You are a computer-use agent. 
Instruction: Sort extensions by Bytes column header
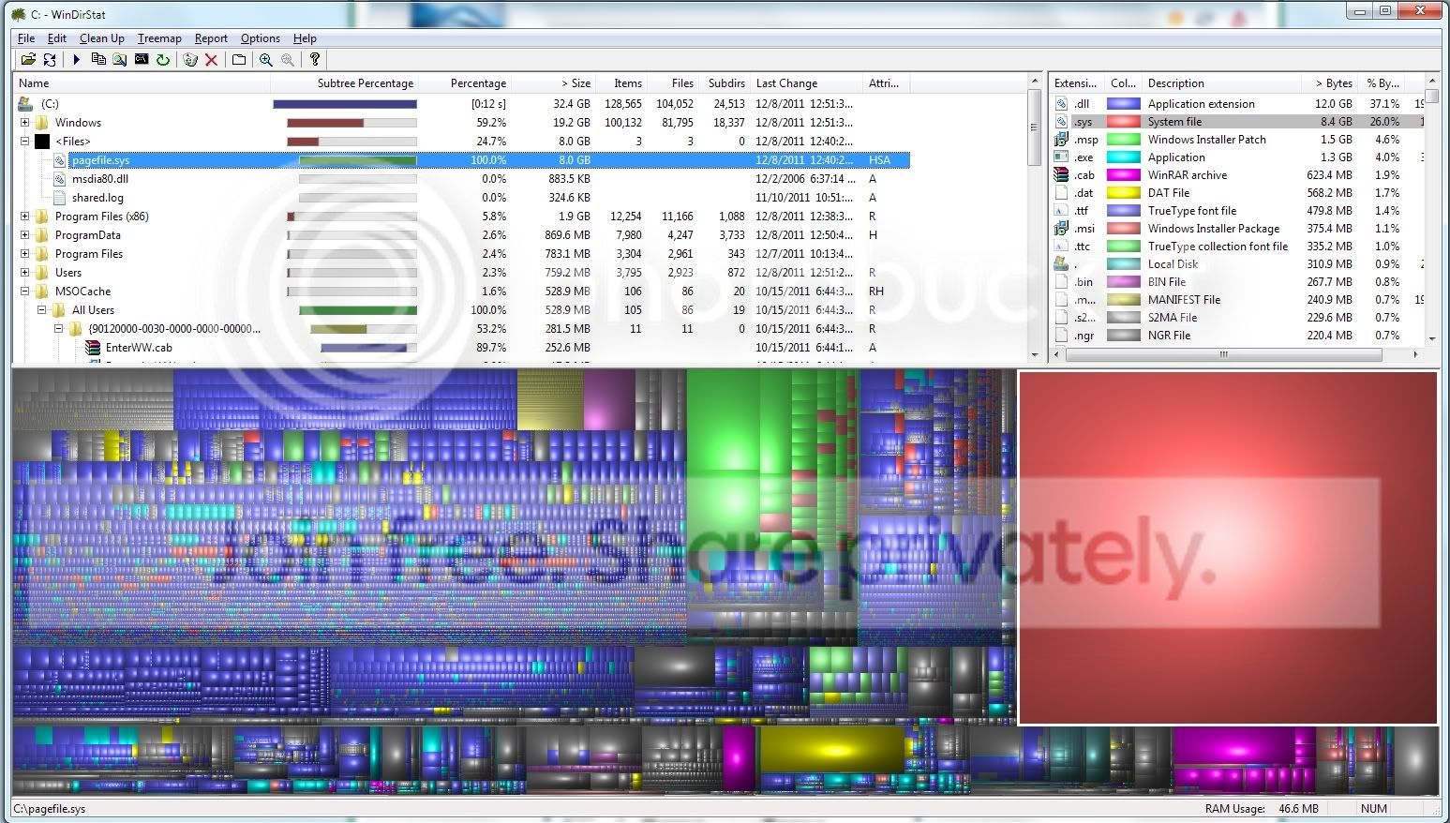tap(1329, 83)
